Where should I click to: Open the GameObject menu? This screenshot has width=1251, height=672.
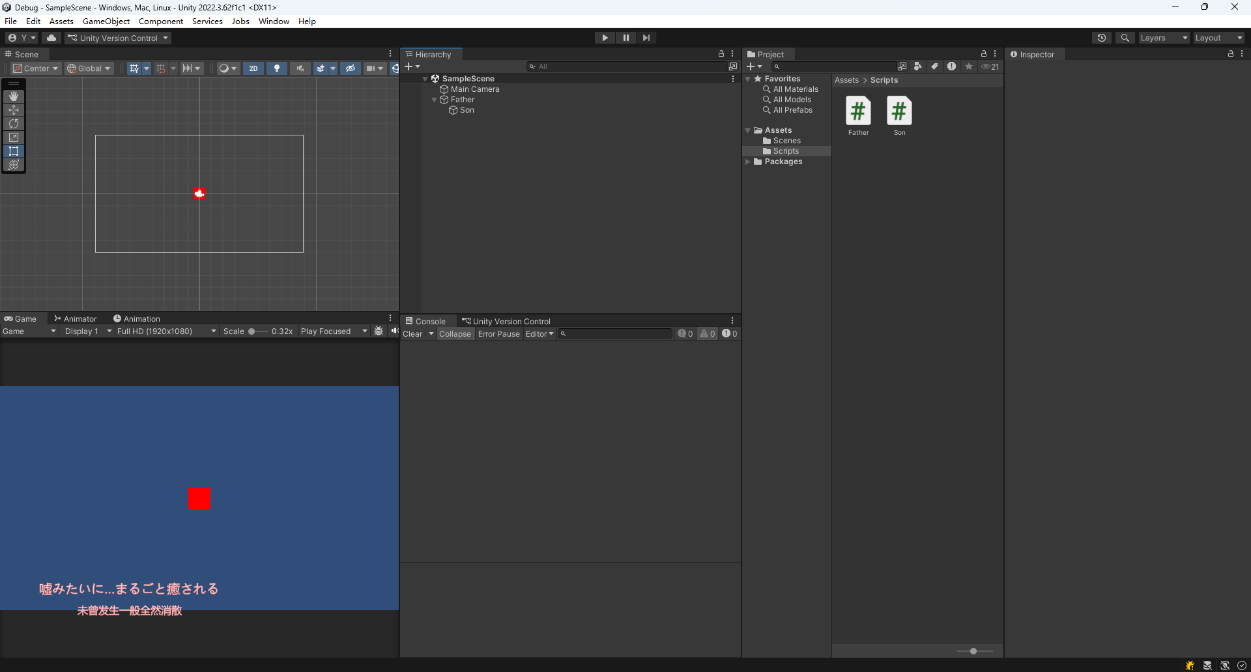tap(106, 21)
